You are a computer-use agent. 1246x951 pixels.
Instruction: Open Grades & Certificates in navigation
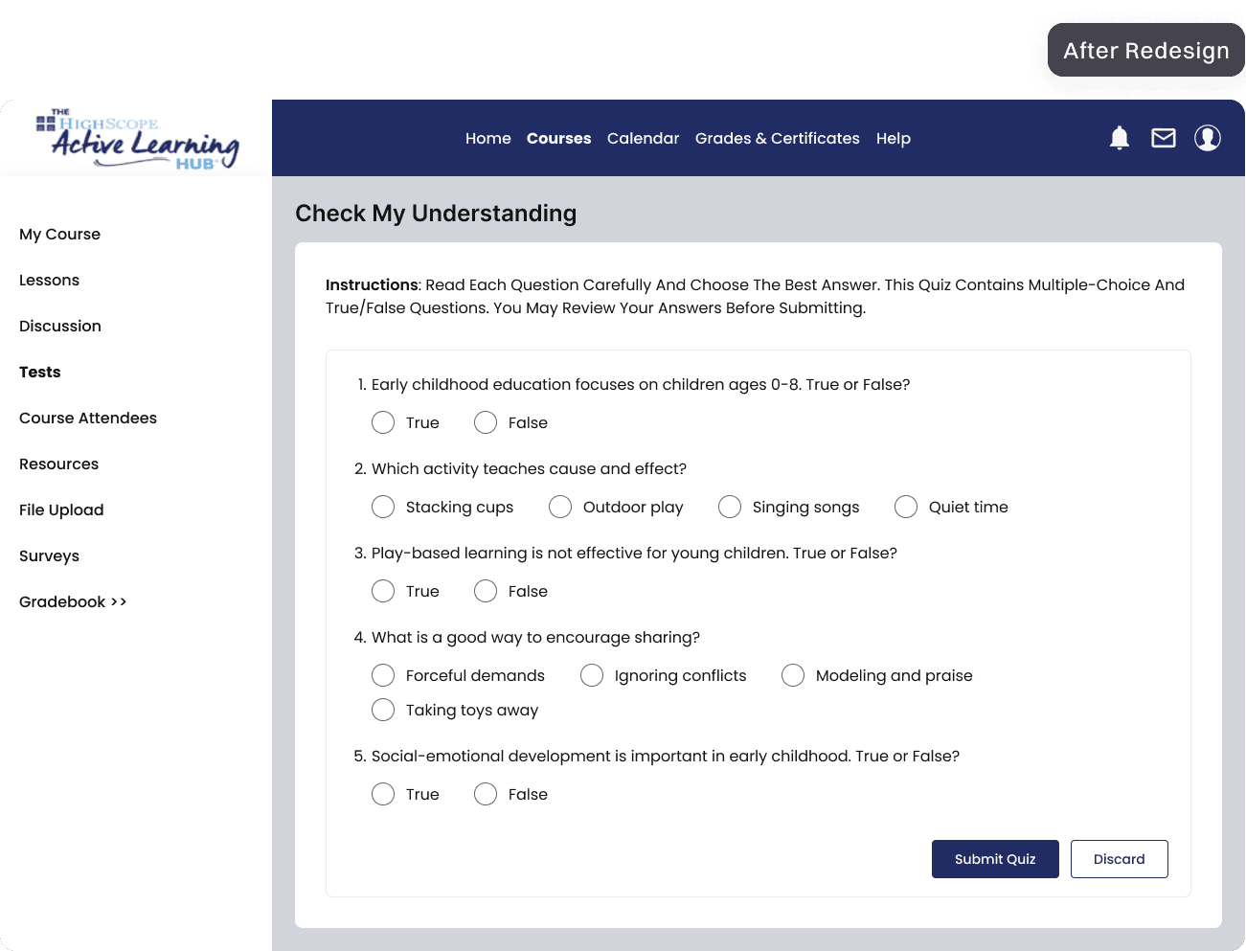point(778,138)
